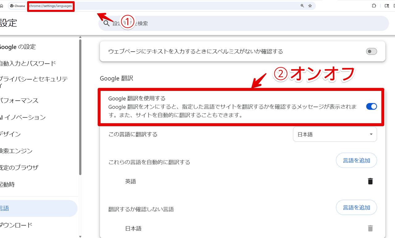
Task: Click the Chrome logo badge in the address bar
Action: pos(11,6)
